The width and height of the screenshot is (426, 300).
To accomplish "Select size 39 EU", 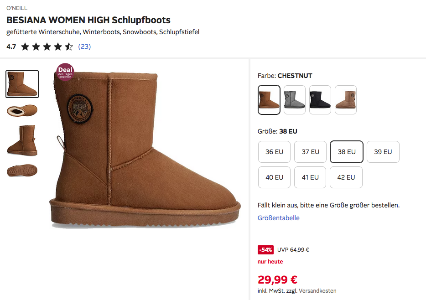I will click(x=383, y=152).
